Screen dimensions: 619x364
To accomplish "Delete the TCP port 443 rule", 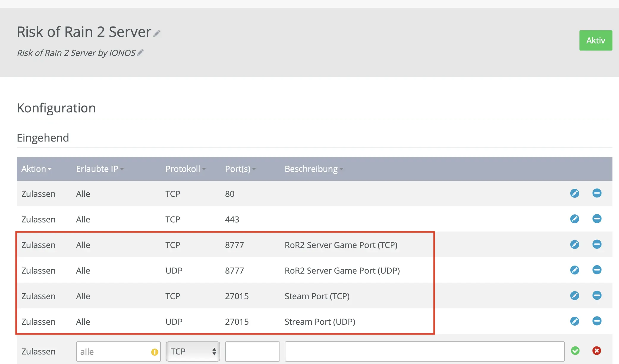I will [597, 219].
